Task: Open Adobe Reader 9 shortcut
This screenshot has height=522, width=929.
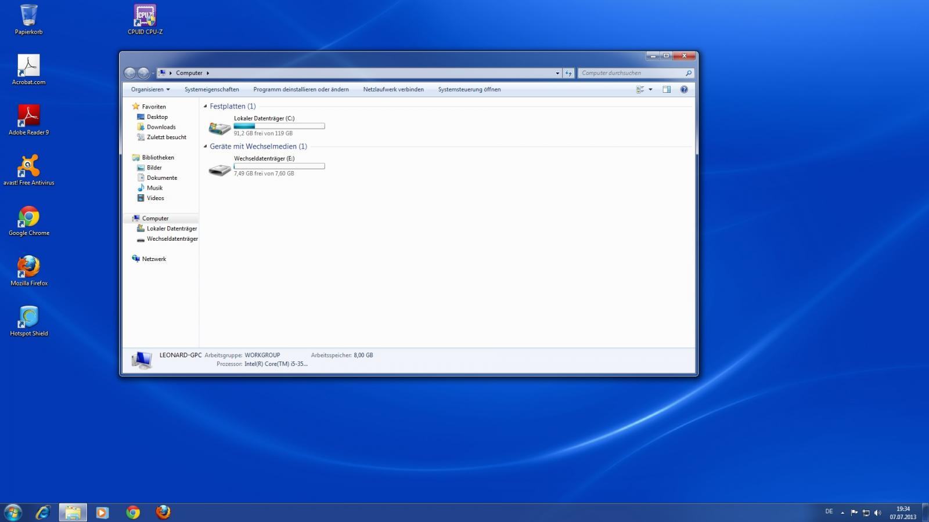Action: coord(28,120)
